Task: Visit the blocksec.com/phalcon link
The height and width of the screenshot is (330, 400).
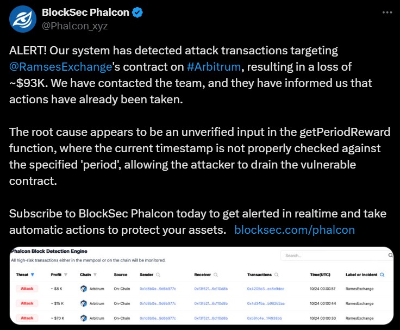Action: [x=295, y=230]
